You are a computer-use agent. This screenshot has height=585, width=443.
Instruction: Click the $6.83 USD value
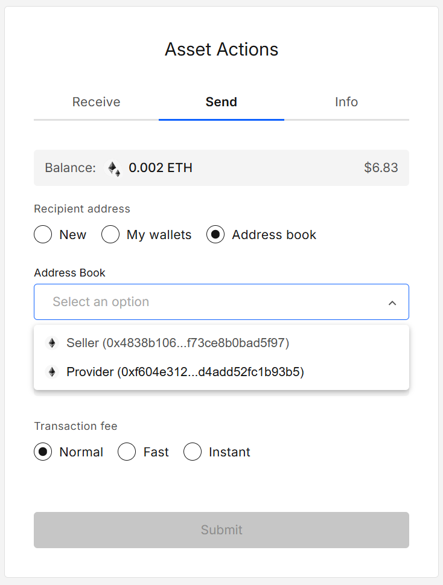point(381,168)
